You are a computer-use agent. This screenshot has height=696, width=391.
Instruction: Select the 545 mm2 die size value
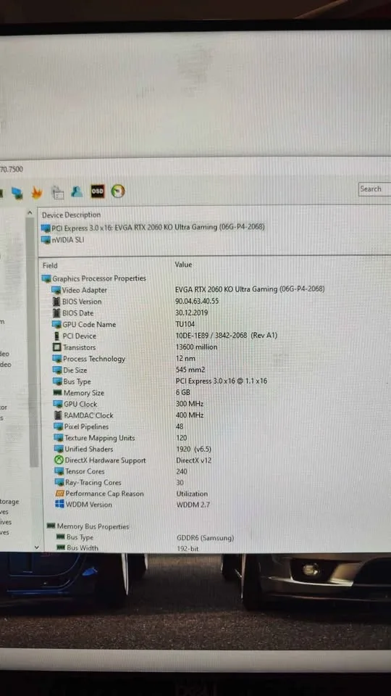coord(190,370)
